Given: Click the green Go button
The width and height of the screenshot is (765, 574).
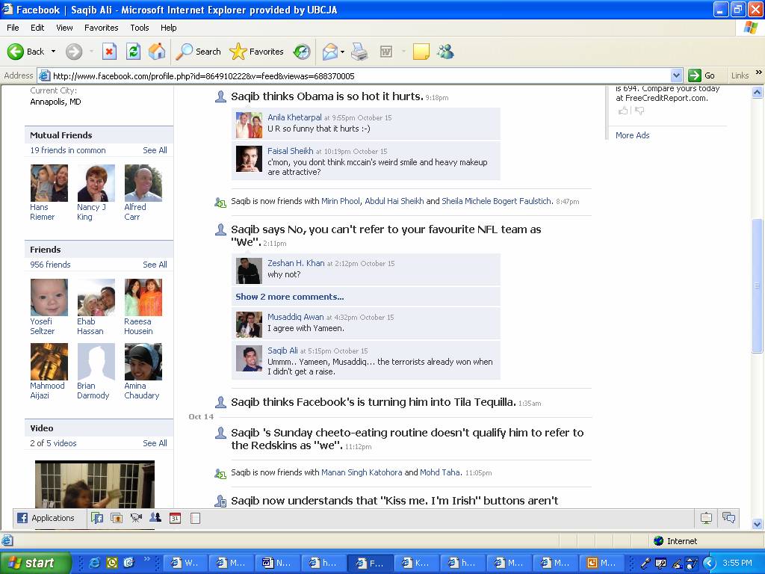Looking at the screenshot, I should click(701, 75).
